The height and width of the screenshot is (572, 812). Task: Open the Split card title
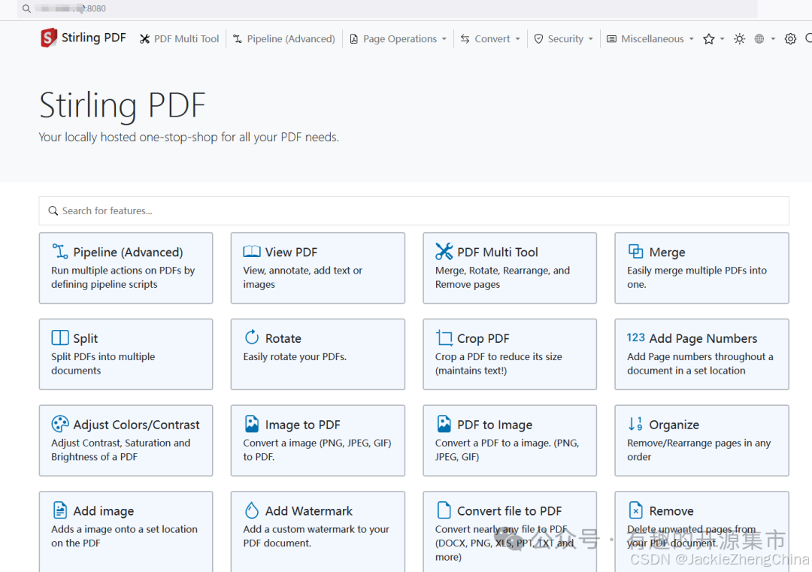point(86,338)
